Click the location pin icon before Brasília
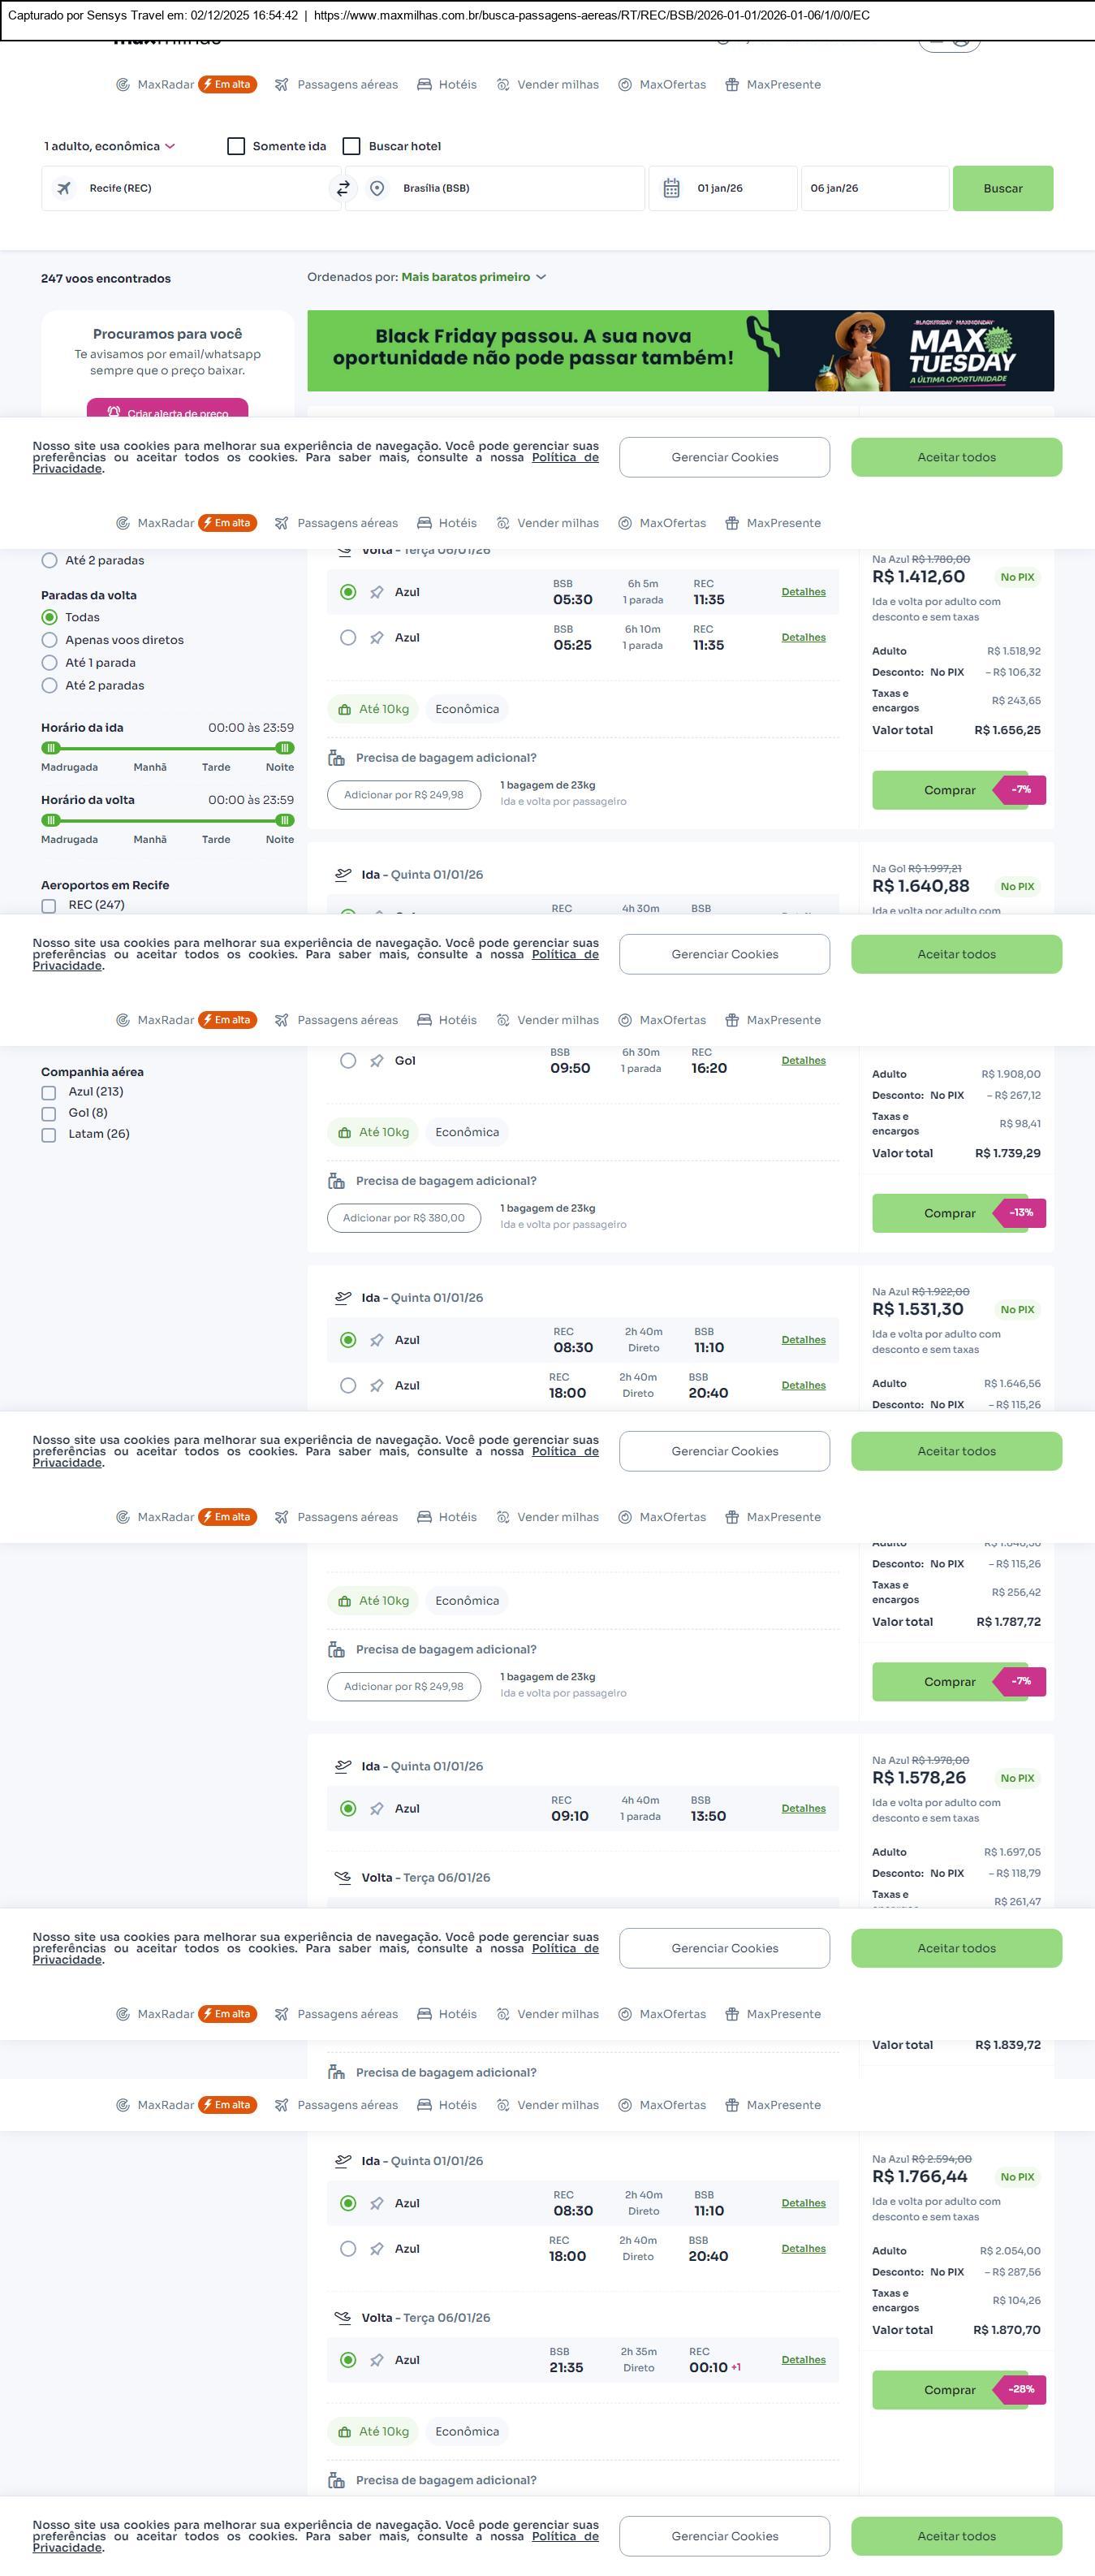 [377, 188]
